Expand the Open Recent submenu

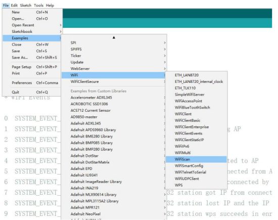pyautogui.click(x=32, y=25)
